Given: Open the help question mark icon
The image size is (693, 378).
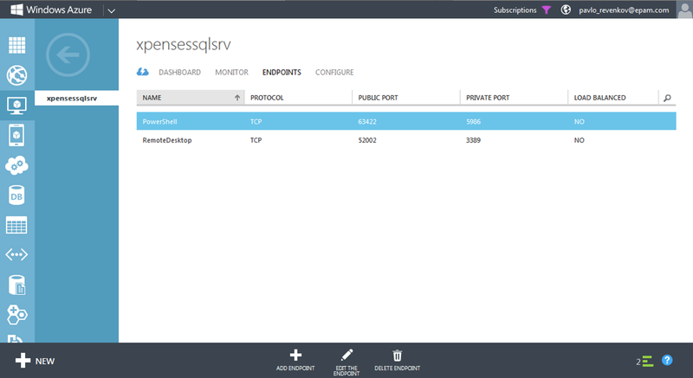Looking at the screenshot, I should pos(667,361).
